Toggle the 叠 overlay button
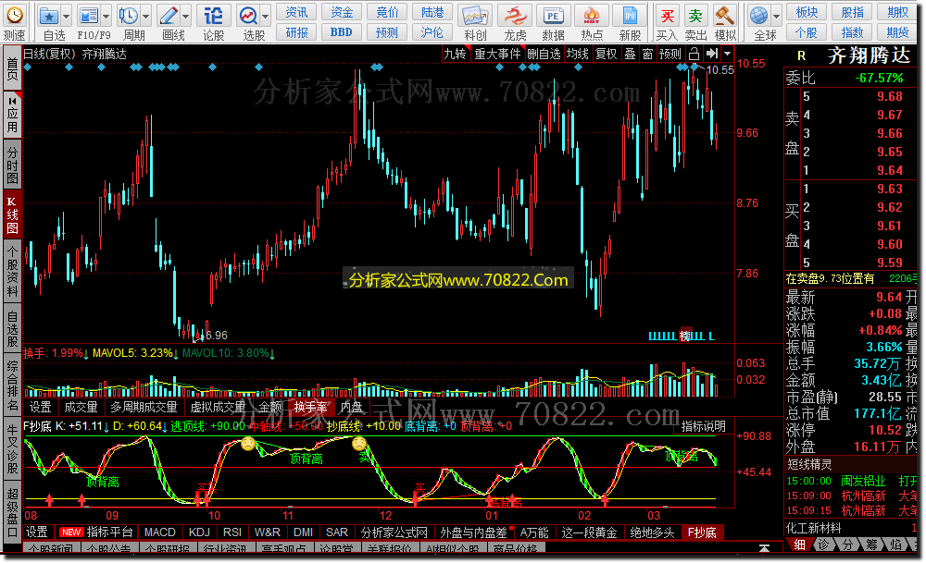The image size is (926, 563). (x=630, y=55)
